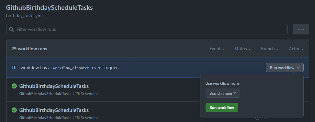The height and width of the screenshot is (122, 315).
Task: Click the clock duration icon beside 21s
Action: click(x=257, y=118)
